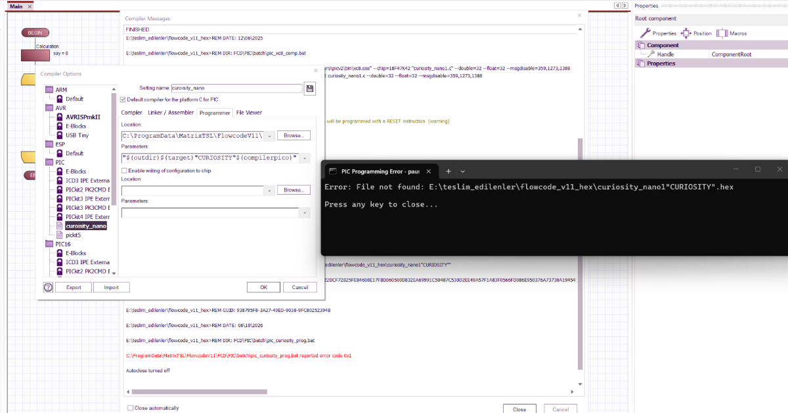The image size is (788, 413).
Task: Show the Position view in the Properties panel
Action: coord(696,33)
